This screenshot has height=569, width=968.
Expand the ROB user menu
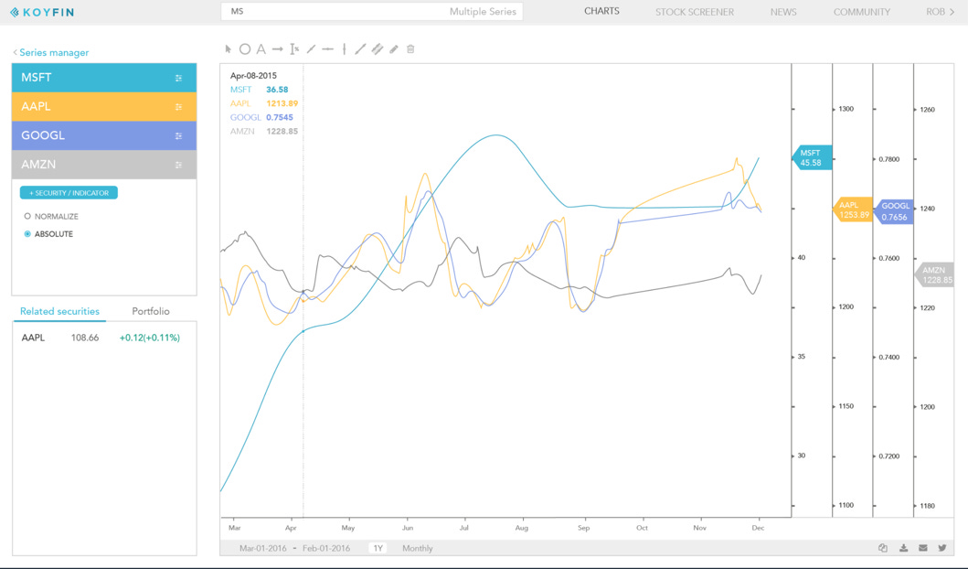(940, 12)
